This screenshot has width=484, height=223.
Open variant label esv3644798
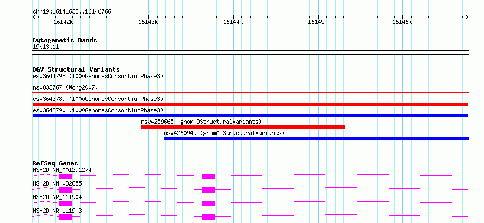tap(97, 76)
